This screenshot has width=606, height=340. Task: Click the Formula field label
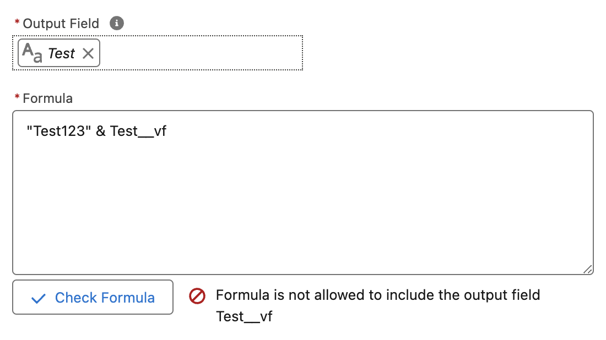(x=47, y=98)
